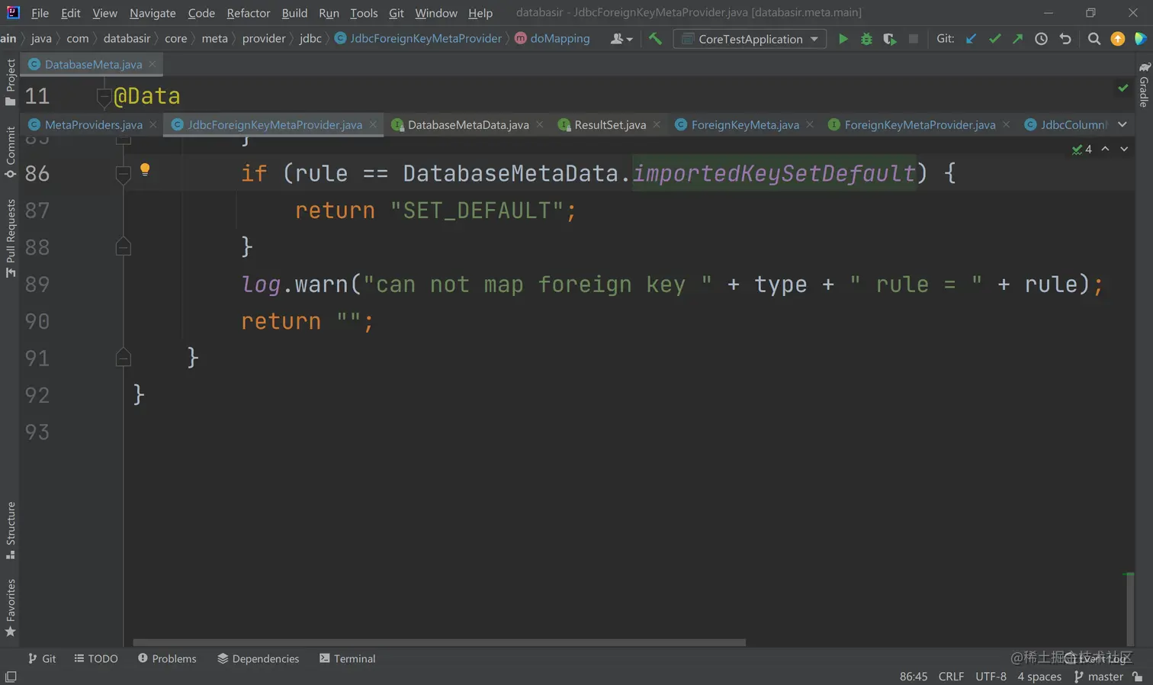Collapse the if block at line 86

tap(123, 175)
